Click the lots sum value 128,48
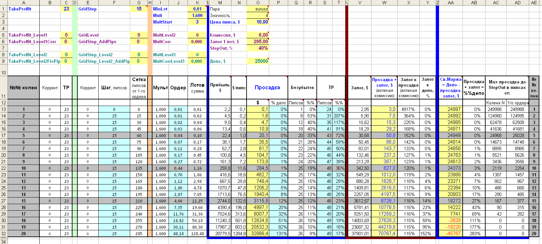Image resolution: width=542 pixels, height=244 pixels. tap(197, 234)
